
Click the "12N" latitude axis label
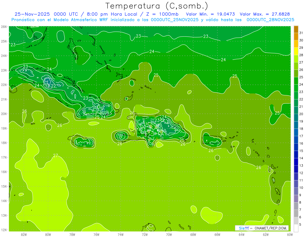[4, 230]
